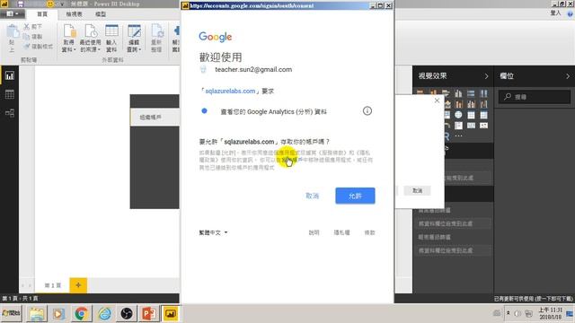Open PowerPoint from the taskbar
The height and width of the screenshot is (323, 575).
pyautogui.click(x=149, y=314)
